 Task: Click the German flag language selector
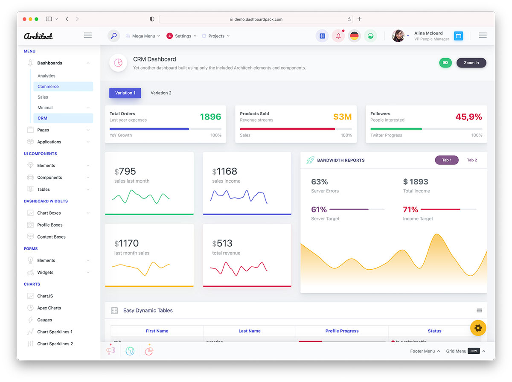point(354,36)
